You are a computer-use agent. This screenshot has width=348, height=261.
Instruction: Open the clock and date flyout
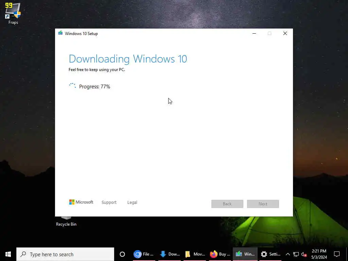pyautogui.click(x=319, y=254)
